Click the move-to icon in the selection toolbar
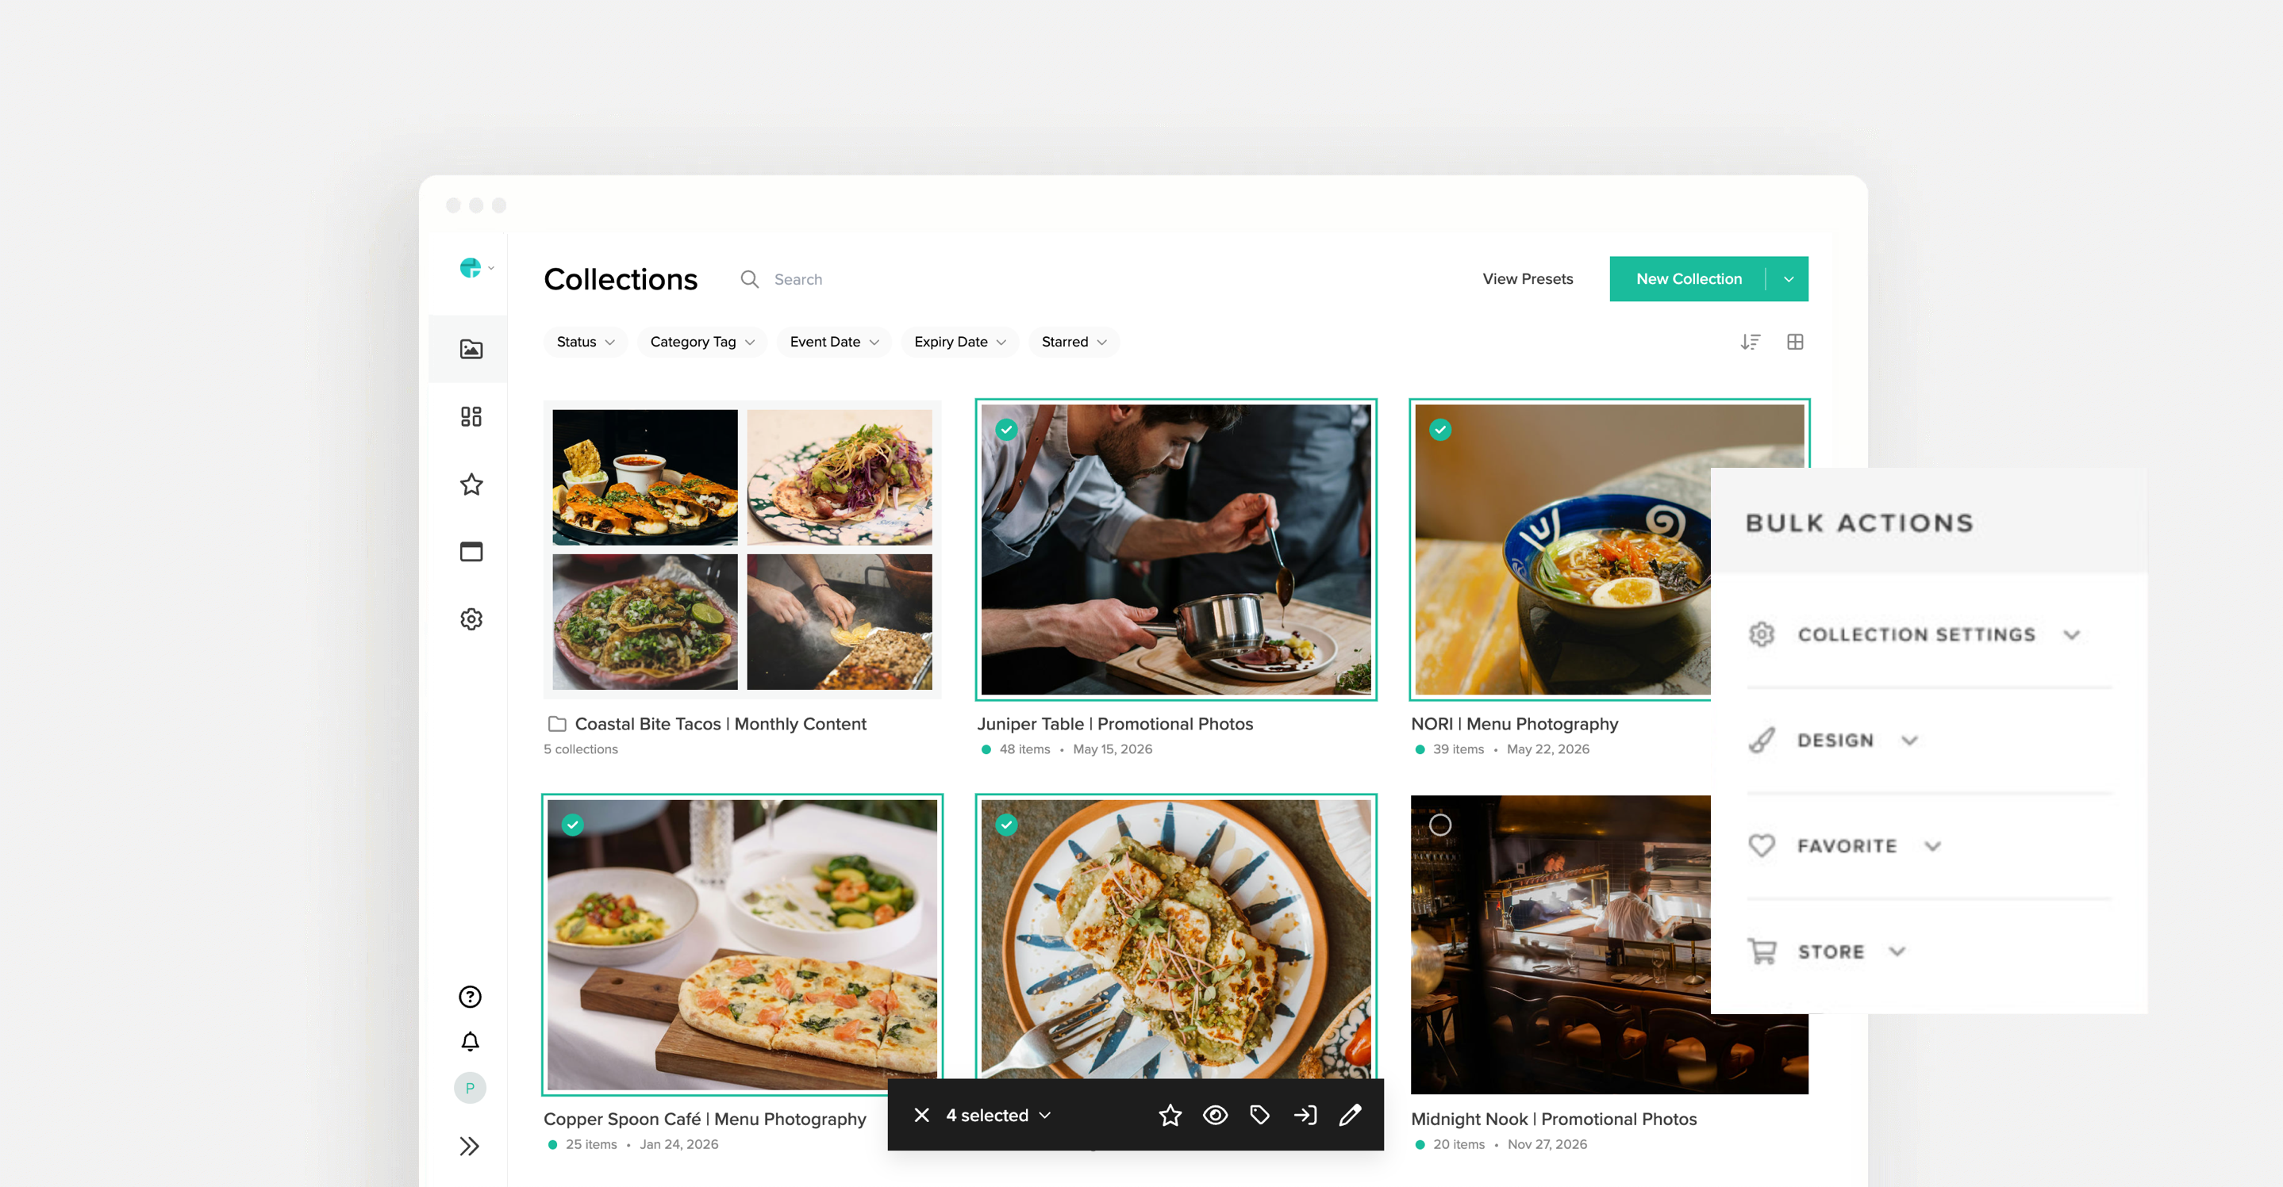2283x1187 pixels. (1305, 1116)
